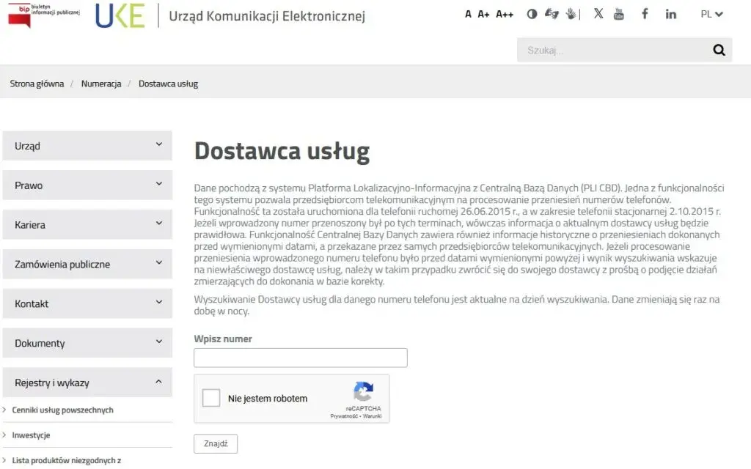Click the Urząd Komunikacji Elektronicznej title text

point(267,16)
